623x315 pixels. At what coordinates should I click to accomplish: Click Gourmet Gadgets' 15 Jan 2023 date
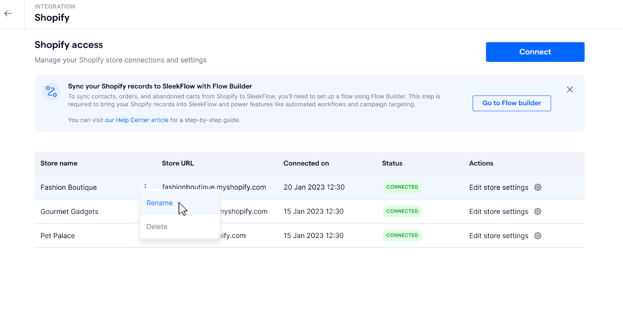[x=313, y=211]
